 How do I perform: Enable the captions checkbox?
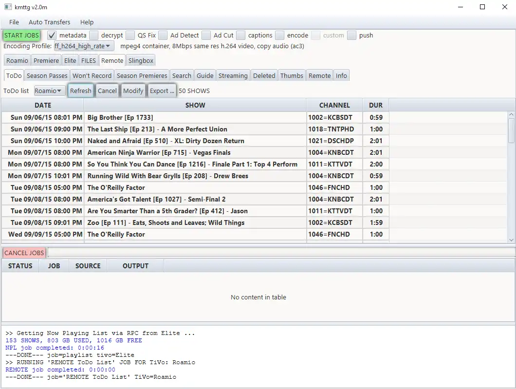click(241, 36)
